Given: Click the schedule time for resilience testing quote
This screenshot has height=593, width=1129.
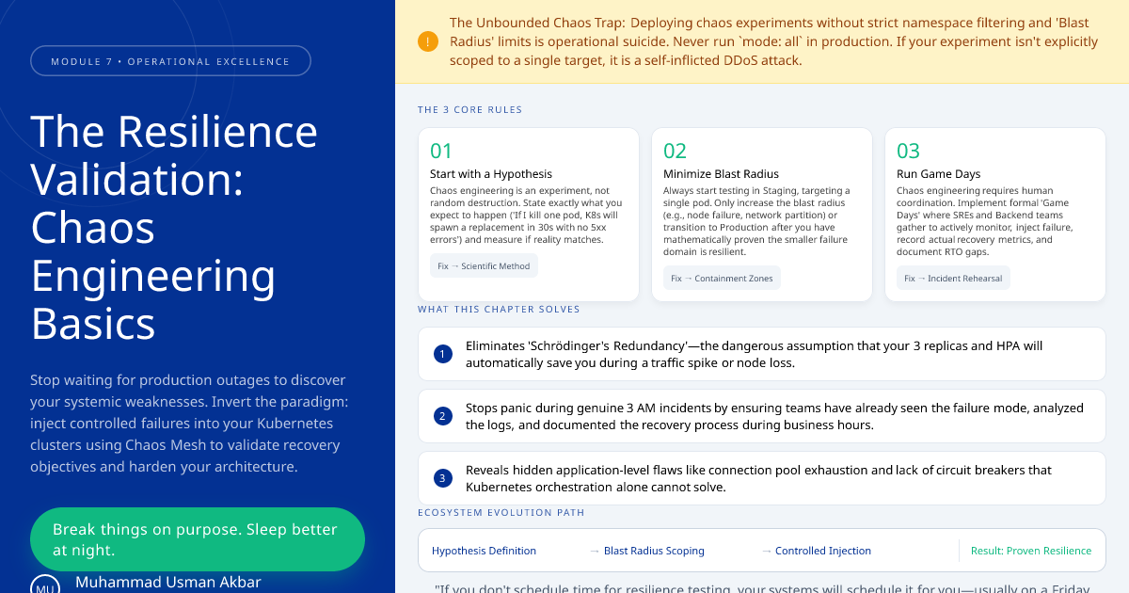Looking at the screenshot, I should (762, 588).
